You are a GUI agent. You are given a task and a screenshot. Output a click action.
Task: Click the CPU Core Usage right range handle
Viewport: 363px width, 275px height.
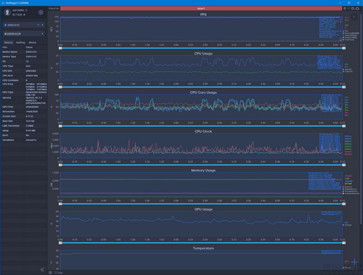tap(344, 126)
